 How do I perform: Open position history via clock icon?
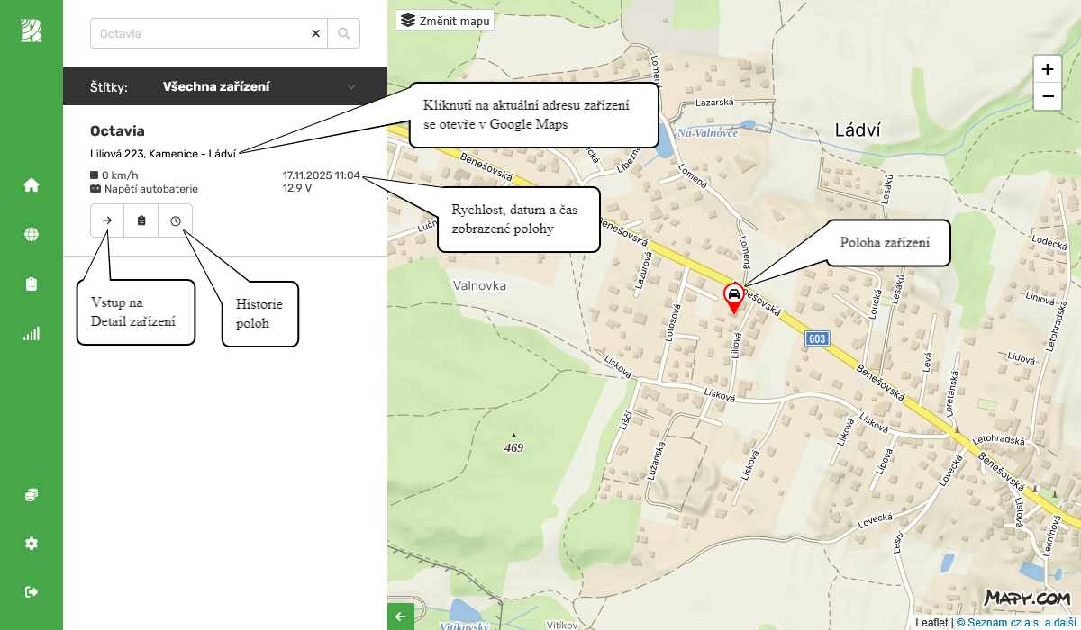click(x=175, y=220)
